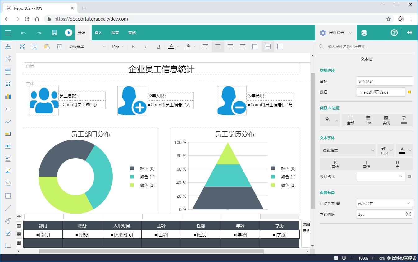Viewport: 418px width, 262px height.
Task: Select the Barcode tool in the sidebar
Action: [8, 146]
